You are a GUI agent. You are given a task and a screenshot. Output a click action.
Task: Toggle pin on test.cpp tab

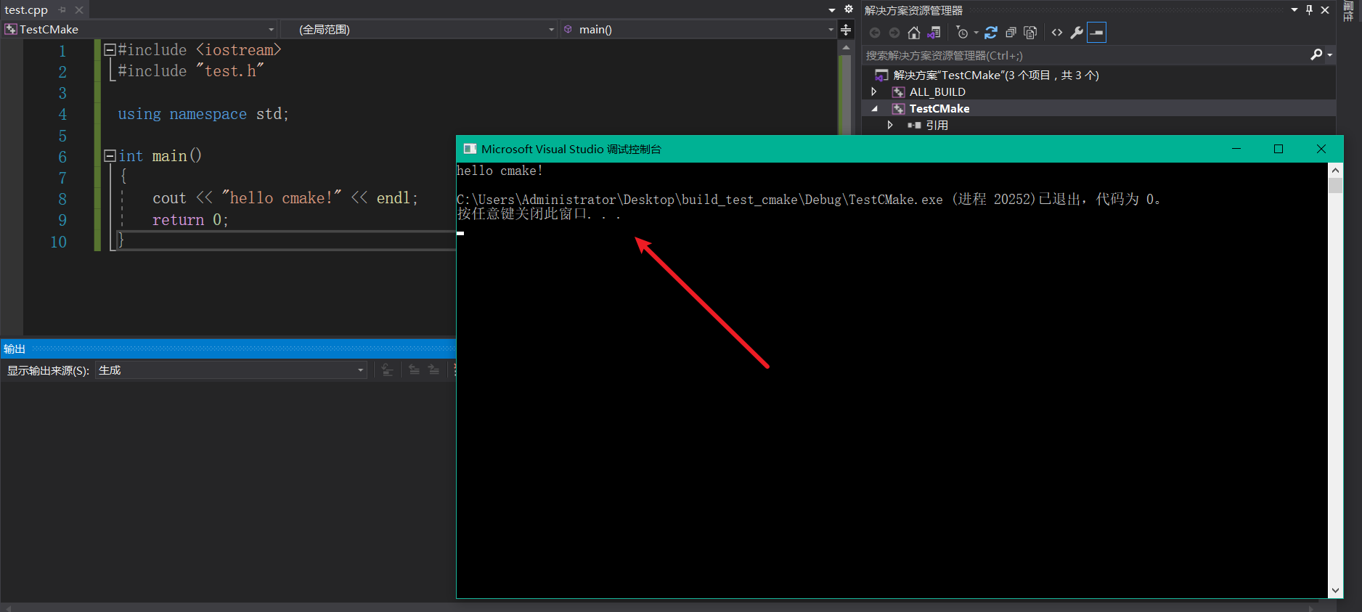click(62, 10)
